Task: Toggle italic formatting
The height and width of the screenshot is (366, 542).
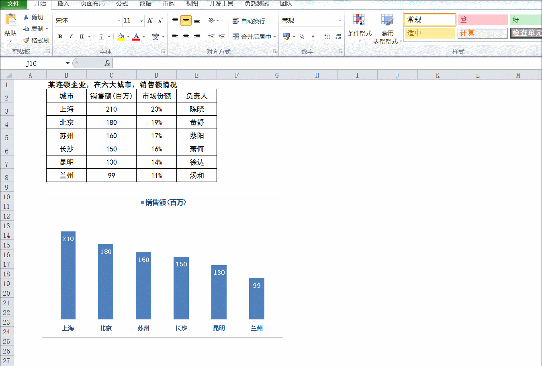Action: click(x=71, y=37)
